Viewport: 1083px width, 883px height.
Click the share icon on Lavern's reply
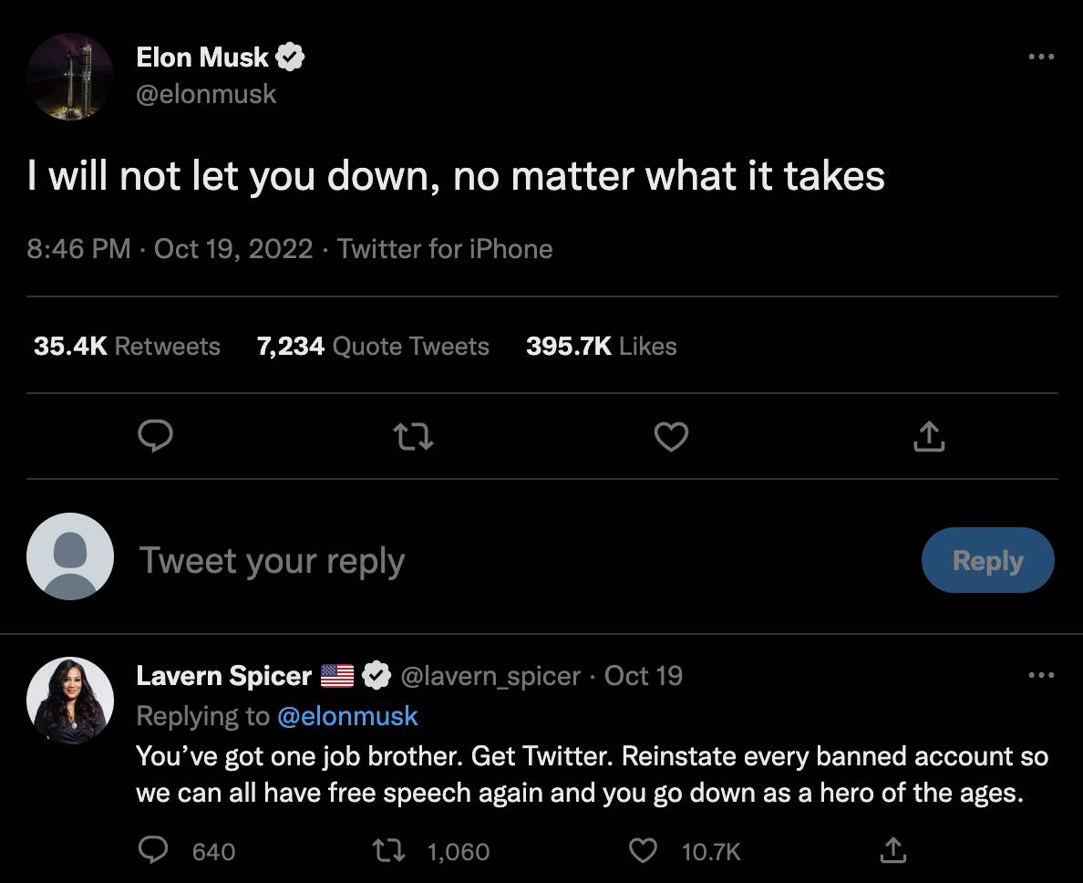click(x=893, y=849)
